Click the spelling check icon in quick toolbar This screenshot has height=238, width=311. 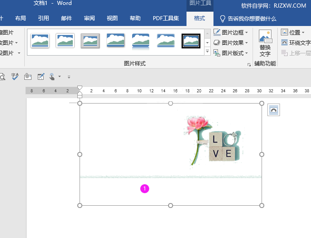pos(15,77)
